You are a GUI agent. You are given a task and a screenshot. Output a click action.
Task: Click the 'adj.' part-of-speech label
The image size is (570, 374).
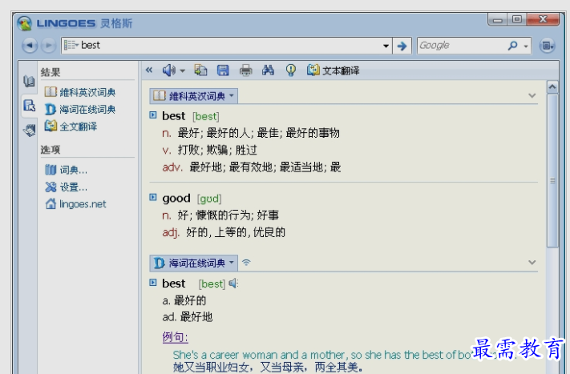coord(171,232)
